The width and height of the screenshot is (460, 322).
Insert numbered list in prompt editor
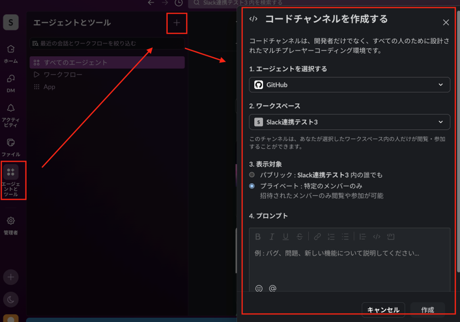pos(331,237)
